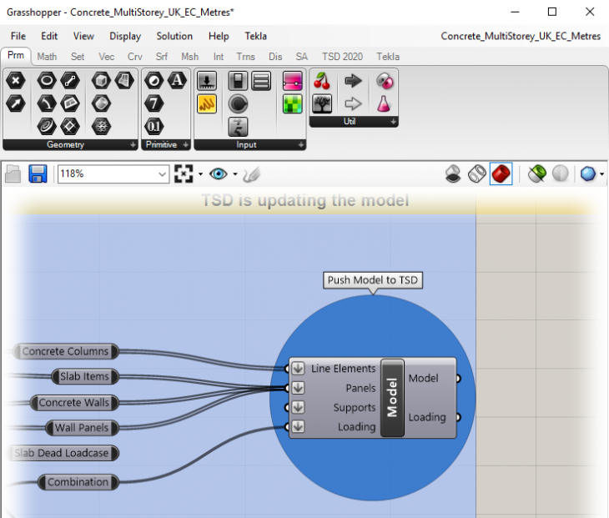Select the Integer parameter icon
The height and width of the screenshot is (518, 609).
point(154,103)
